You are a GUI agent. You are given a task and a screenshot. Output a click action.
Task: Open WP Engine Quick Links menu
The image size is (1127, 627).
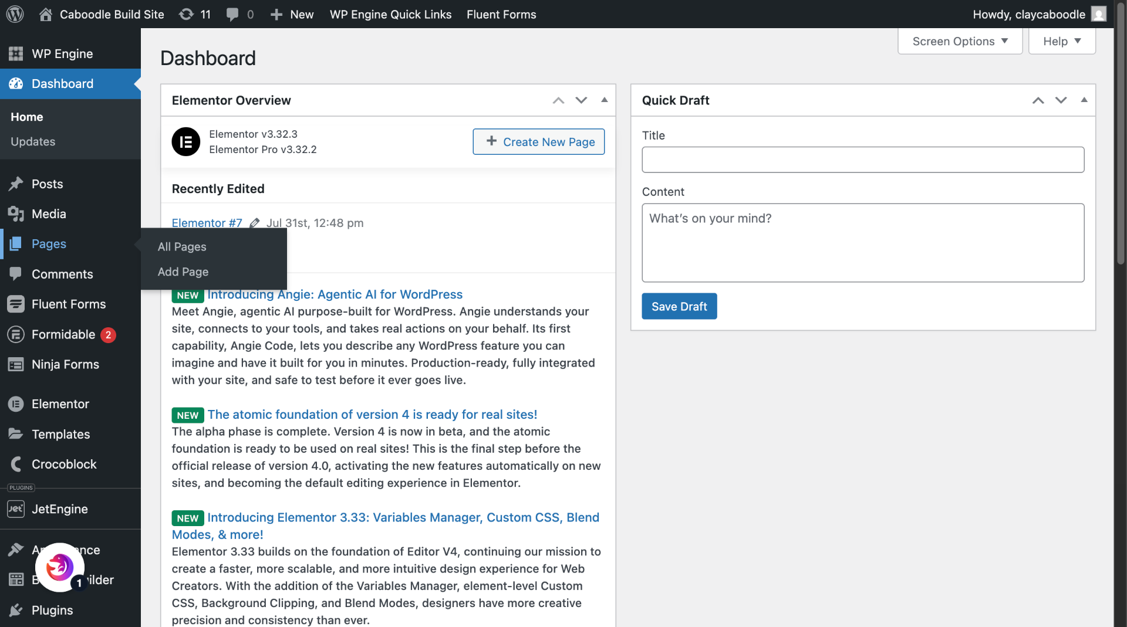pyautogui.click(x=390, y=14)
